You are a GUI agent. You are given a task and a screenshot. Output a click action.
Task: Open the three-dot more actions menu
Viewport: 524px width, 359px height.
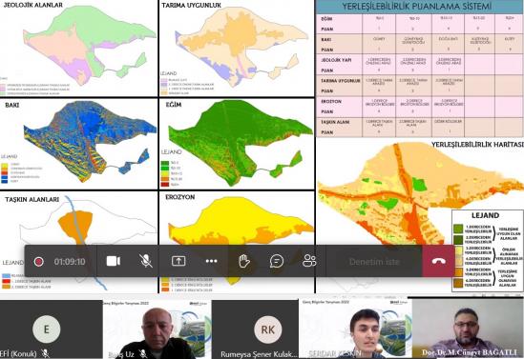click(211, 261)
